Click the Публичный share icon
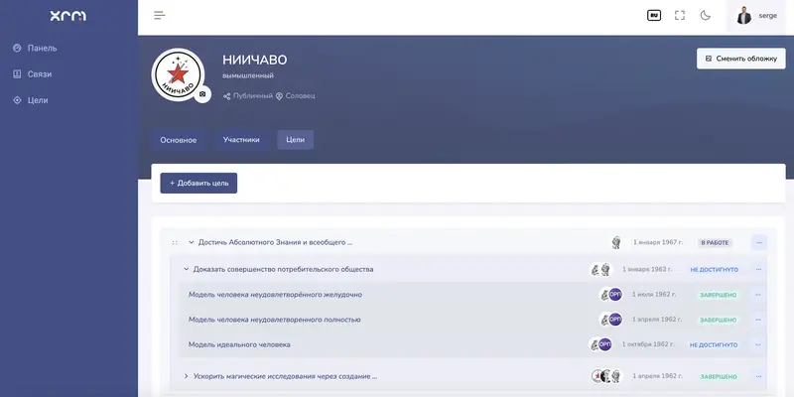Viewport: 794px width, 397px height. pos(227,95)
